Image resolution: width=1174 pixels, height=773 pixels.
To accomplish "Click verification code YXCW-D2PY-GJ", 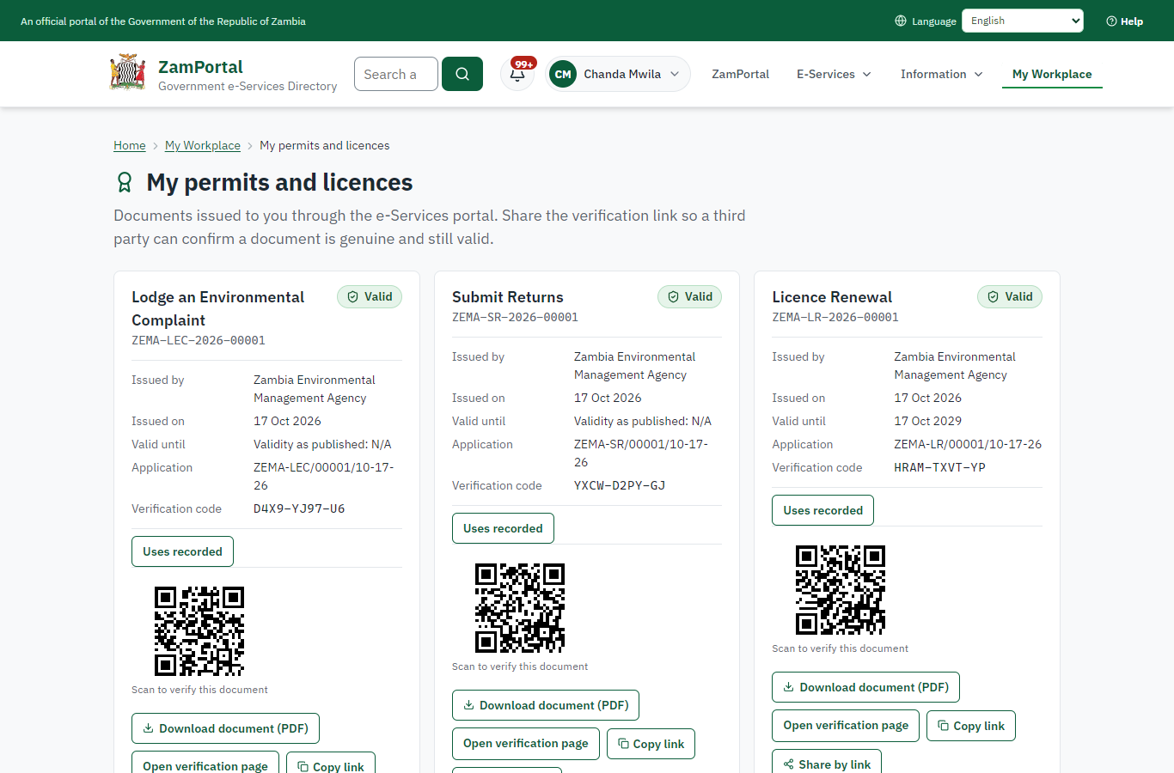I will (x=620, y=485).
